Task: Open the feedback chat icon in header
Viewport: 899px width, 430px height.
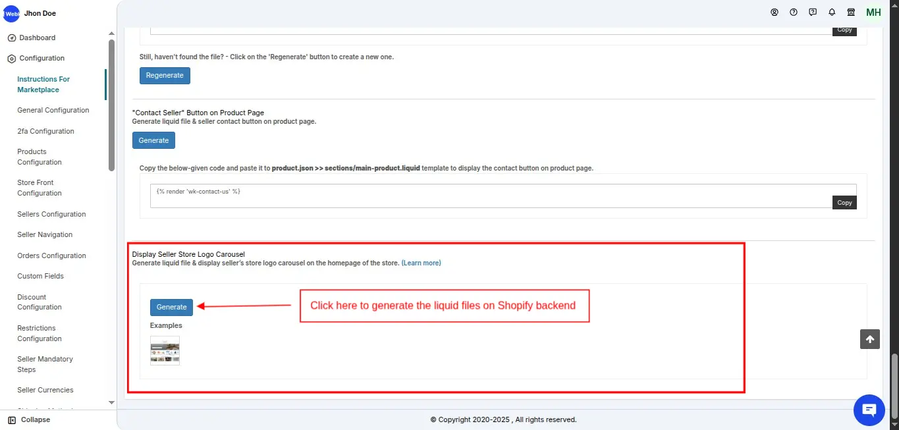Action: tap(812, 12)
